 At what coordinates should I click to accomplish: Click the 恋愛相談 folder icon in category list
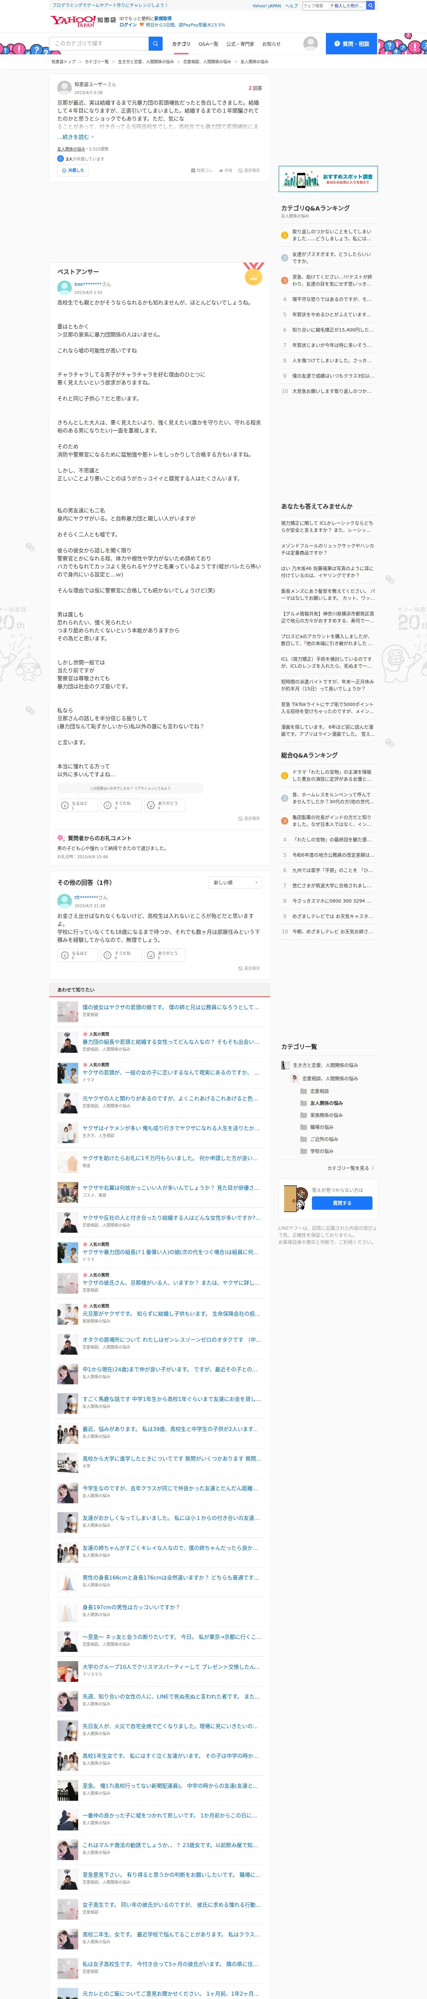pos(304,1090)
